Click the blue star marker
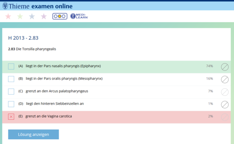This screenshot has height=144, width=234. click(32, 16)
